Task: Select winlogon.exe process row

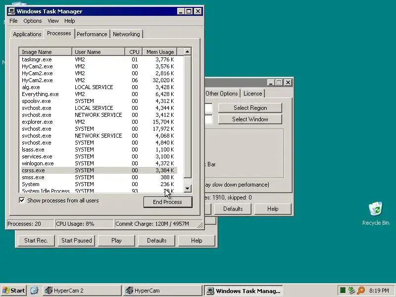Action: (99, 163)
